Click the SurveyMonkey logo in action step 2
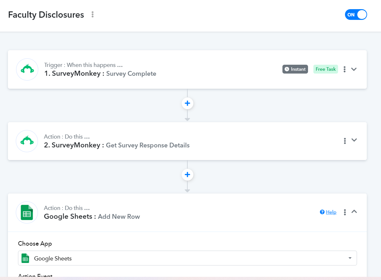 [27, 141]
